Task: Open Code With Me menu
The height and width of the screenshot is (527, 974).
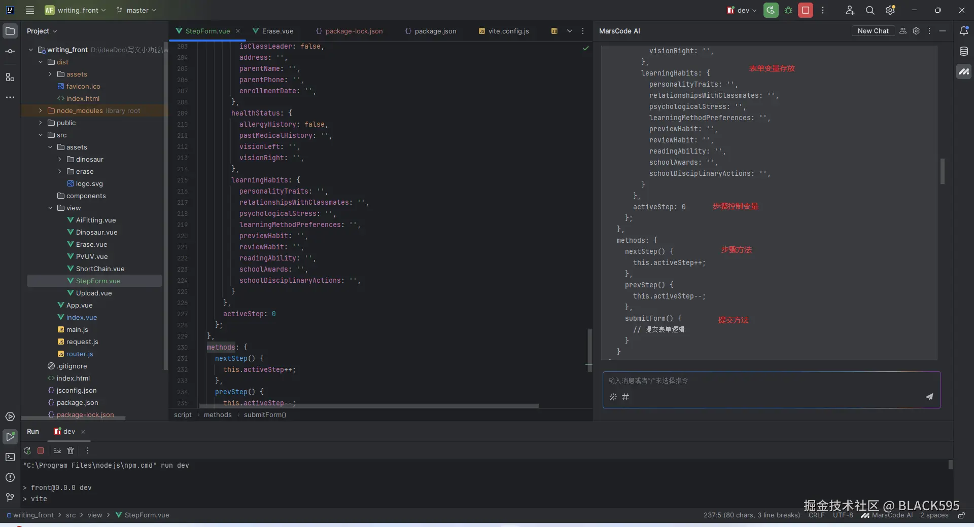Action: pyautogui.click(x=850, y=10)
